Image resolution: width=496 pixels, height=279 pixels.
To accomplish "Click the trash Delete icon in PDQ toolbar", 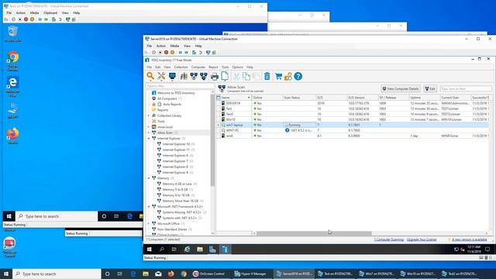I will [x=267, y=76].
